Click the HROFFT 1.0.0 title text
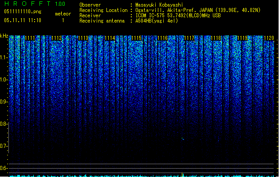Screen dimensions: 279x177 point(35,4)
